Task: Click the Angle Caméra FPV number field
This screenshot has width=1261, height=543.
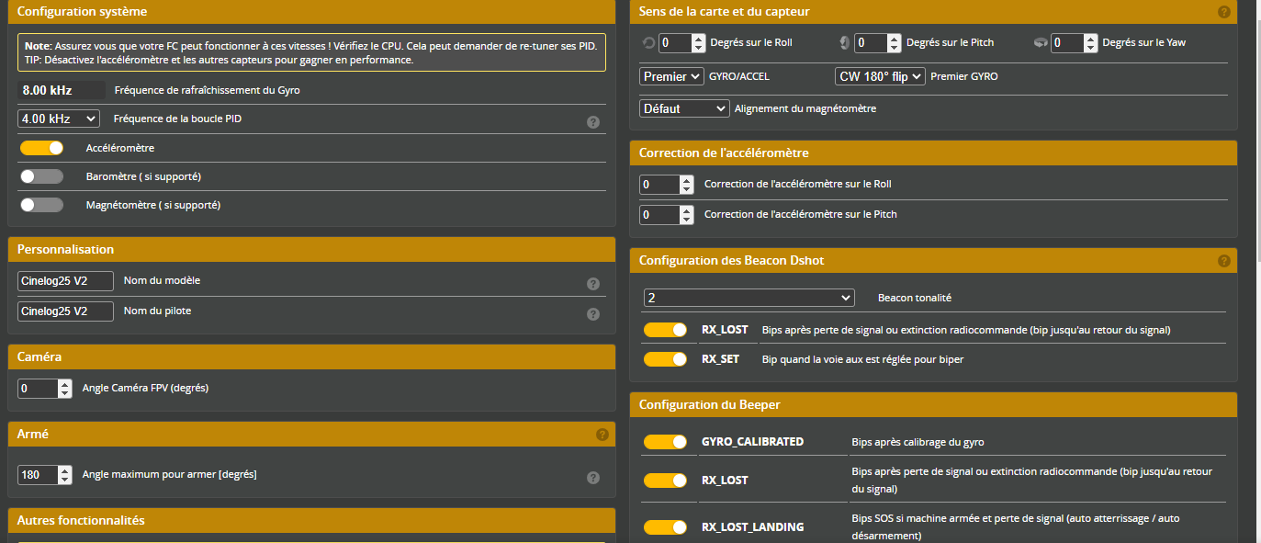Action: [x=37, y=389]
